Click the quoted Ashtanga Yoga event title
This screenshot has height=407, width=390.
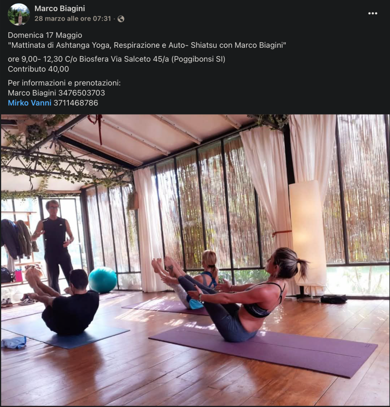point(147,45)
